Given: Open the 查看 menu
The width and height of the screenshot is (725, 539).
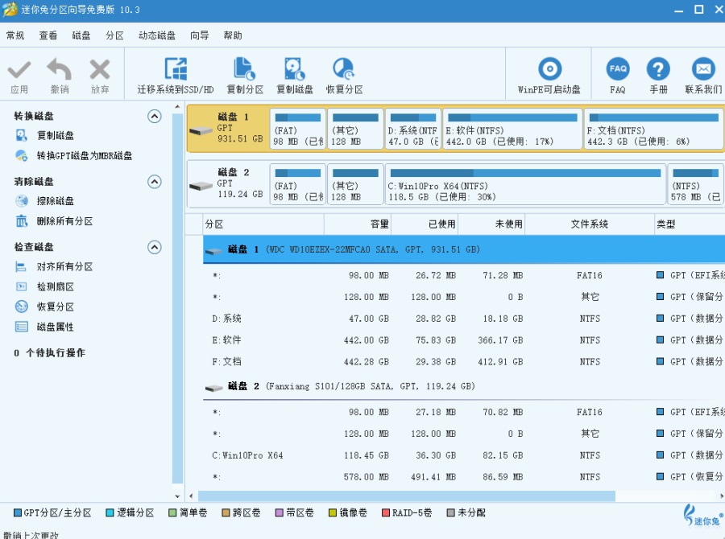Looking at the screenshot, I should click(x=48, y=35).
